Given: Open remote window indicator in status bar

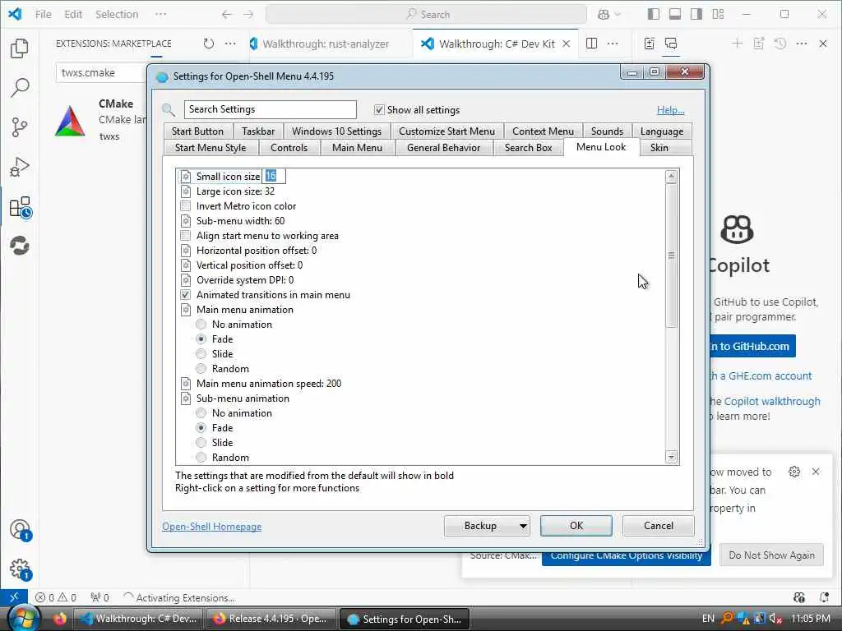Looking at the screenshot, I should coord(14,597).
